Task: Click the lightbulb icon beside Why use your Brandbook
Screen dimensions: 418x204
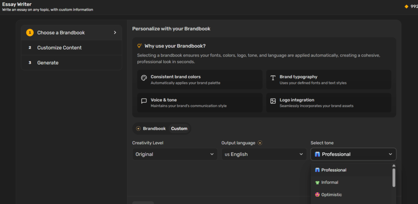Action: (x=140, y=46)
